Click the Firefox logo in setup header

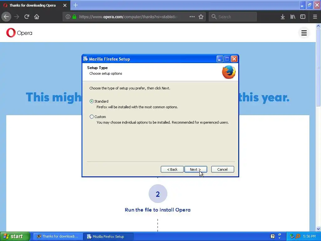click(229, 72)
